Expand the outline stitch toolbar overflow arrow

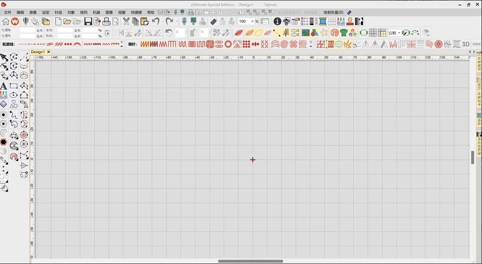(x=122, y=45)
